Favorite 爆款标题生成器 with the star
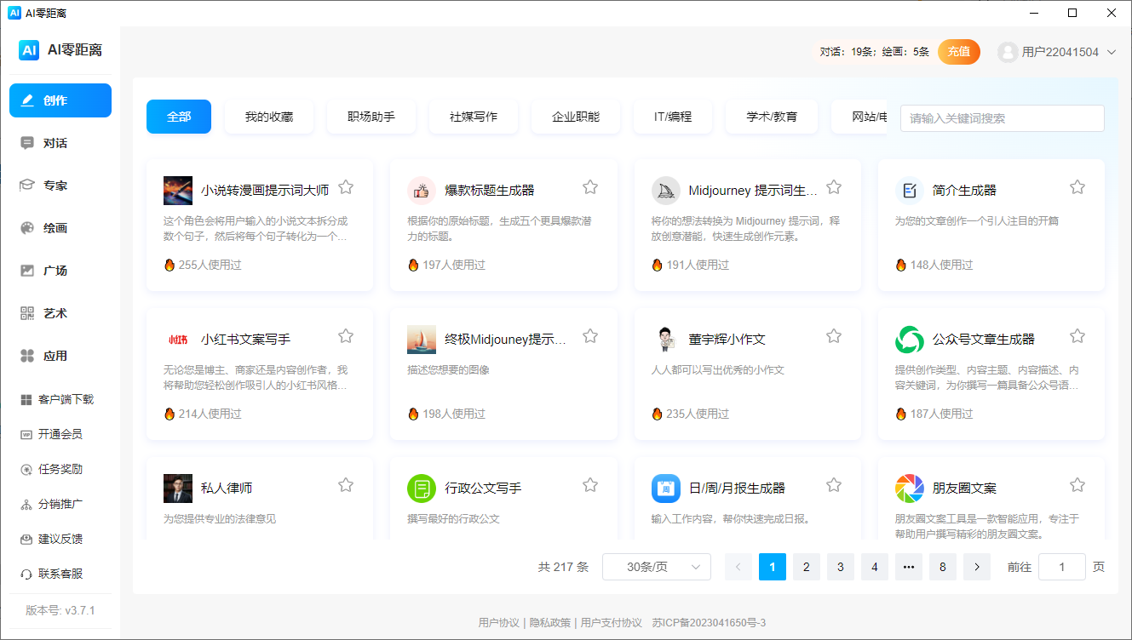 click(590, 187)
